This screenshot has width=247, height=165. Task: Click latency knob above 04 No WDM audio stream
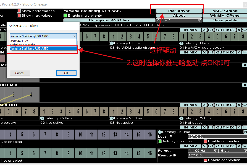click(x=181, y=43)
